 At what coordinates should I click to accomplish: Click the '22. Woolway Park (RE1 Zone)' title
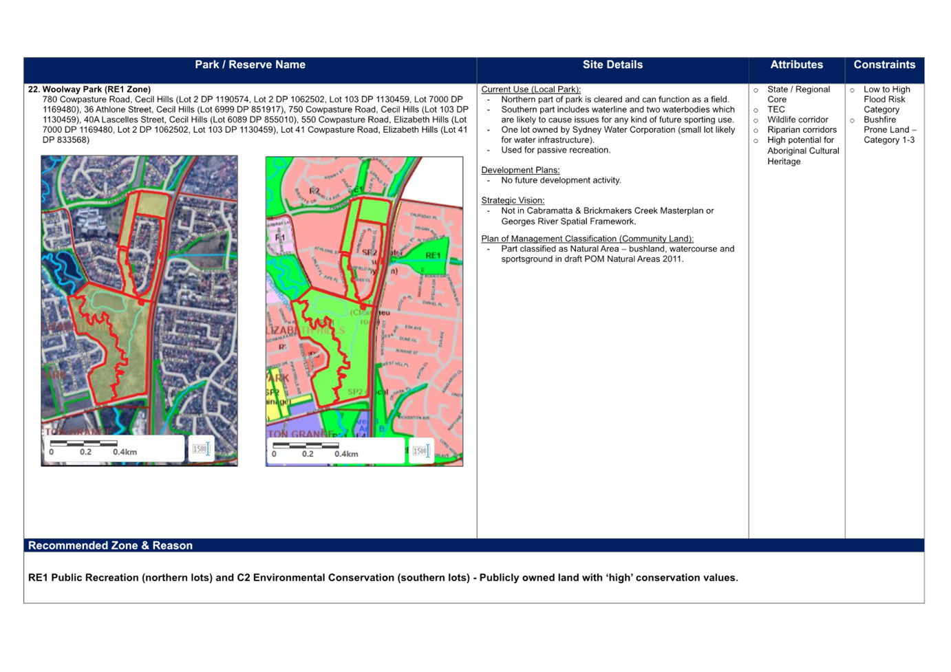pos(89,89)
